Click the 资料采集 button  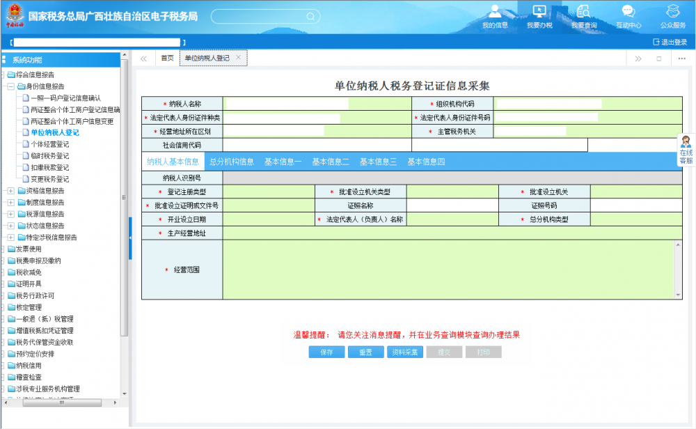coord(404,352)
